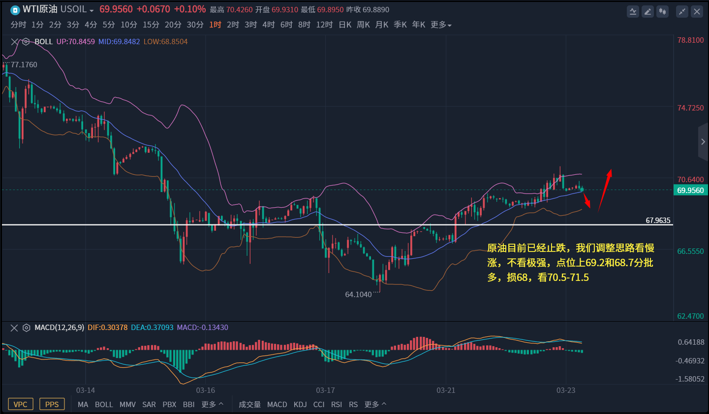709x414 pixels.
Task: Switch chart style via candlestick icon
Action: pos(662,11)
